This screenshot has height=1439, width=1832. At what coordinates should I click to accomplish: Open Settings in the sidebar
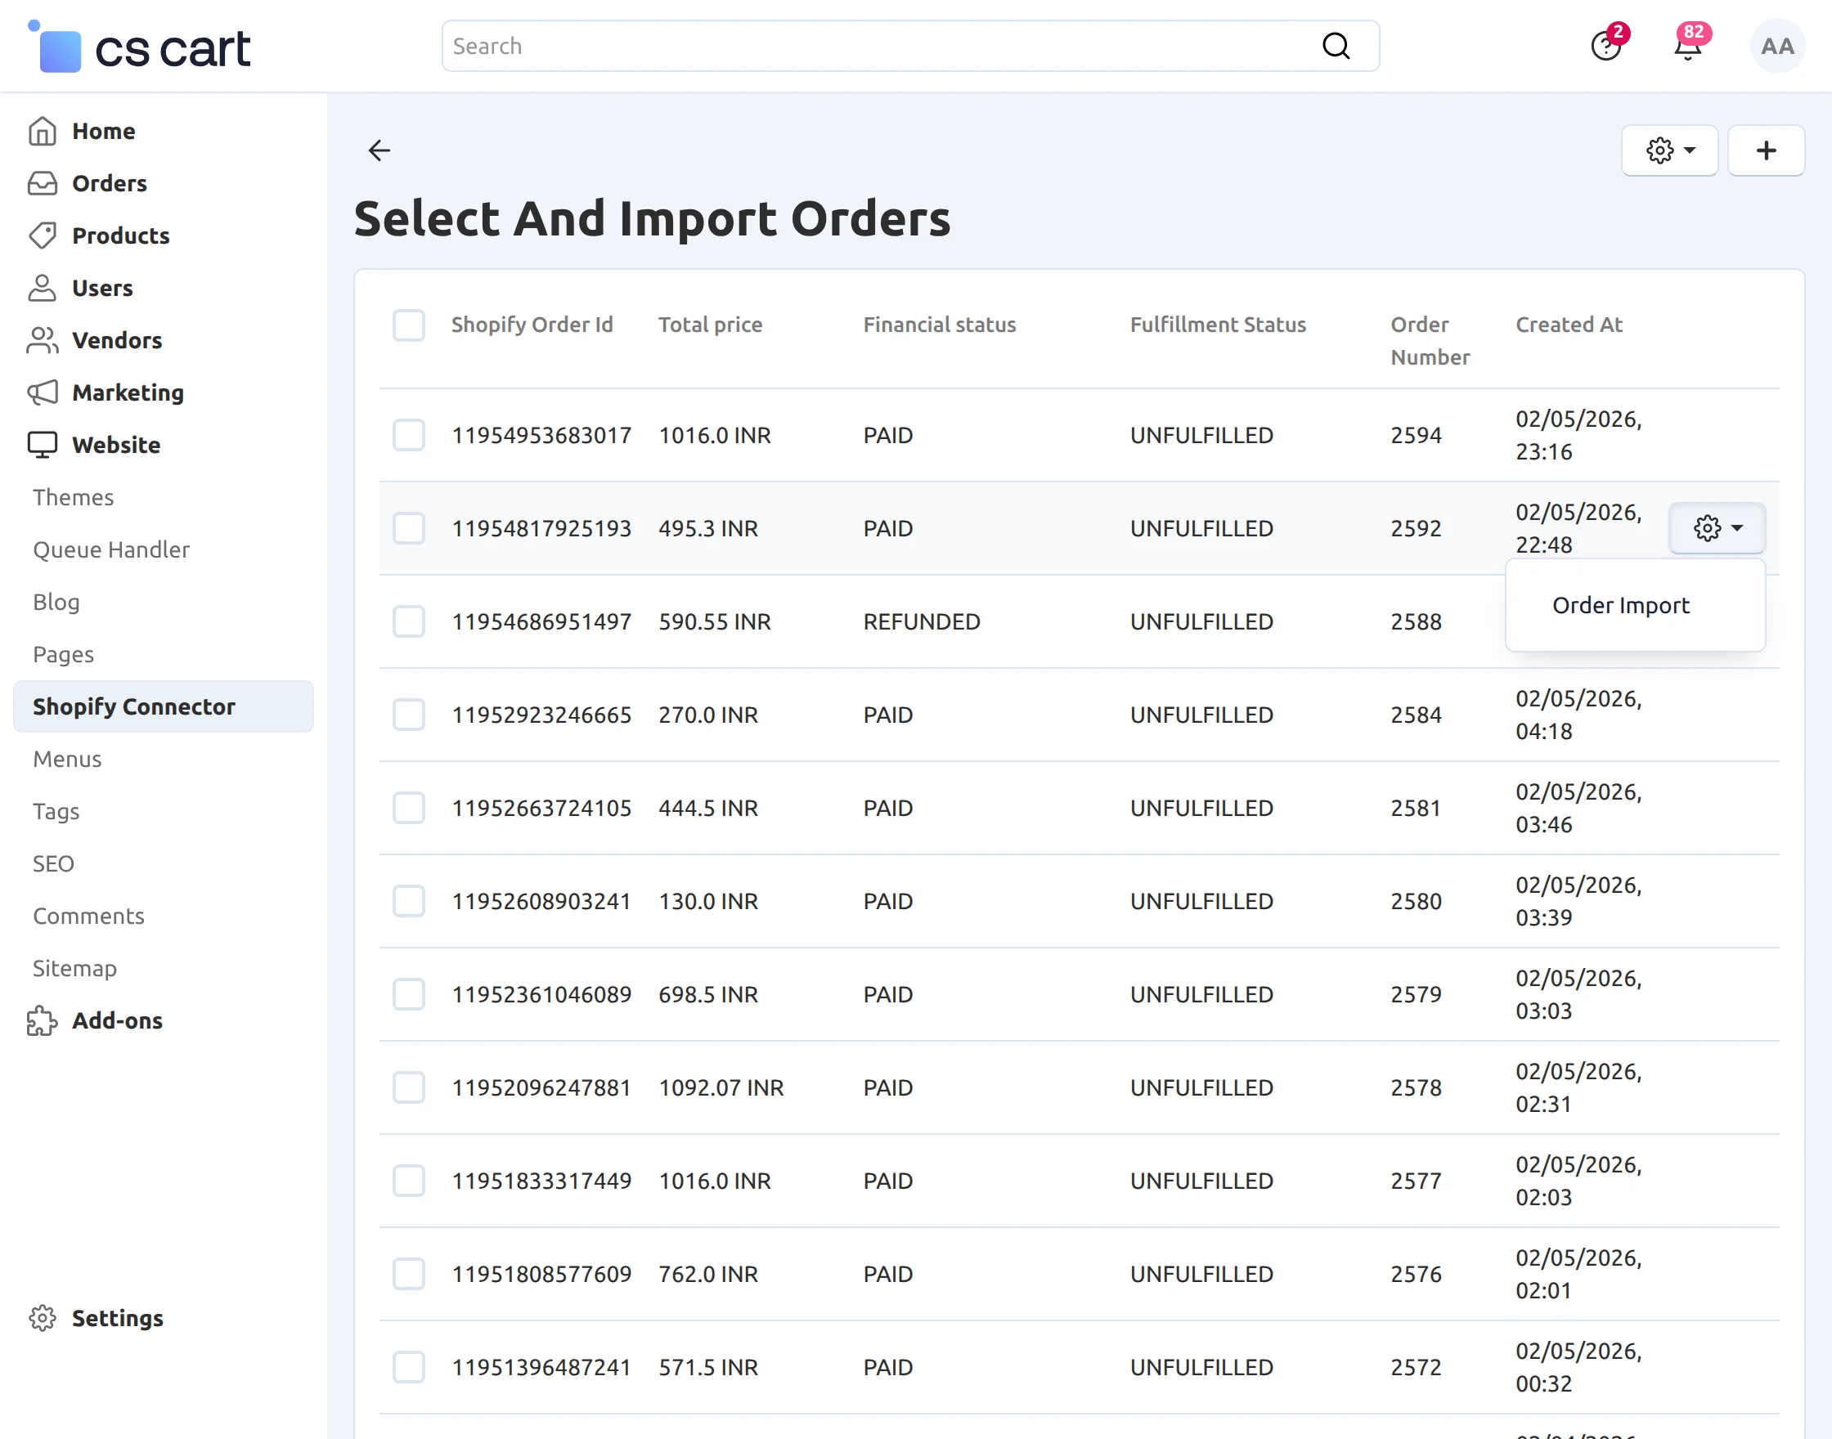pos(117,1317)
